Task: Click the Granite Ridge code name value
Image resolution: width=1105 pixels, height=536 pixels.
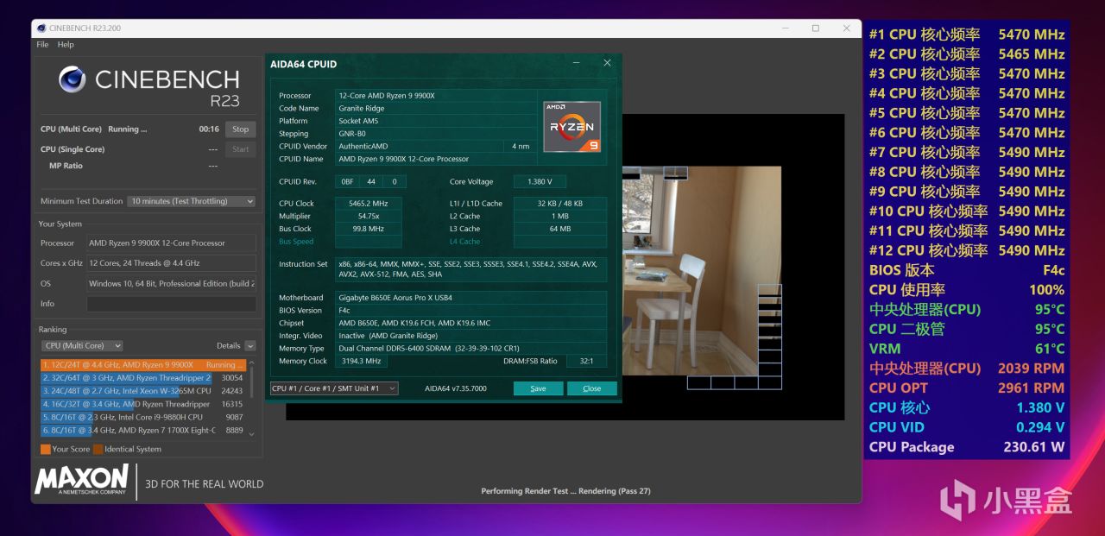Action: (x=435, y=109)
